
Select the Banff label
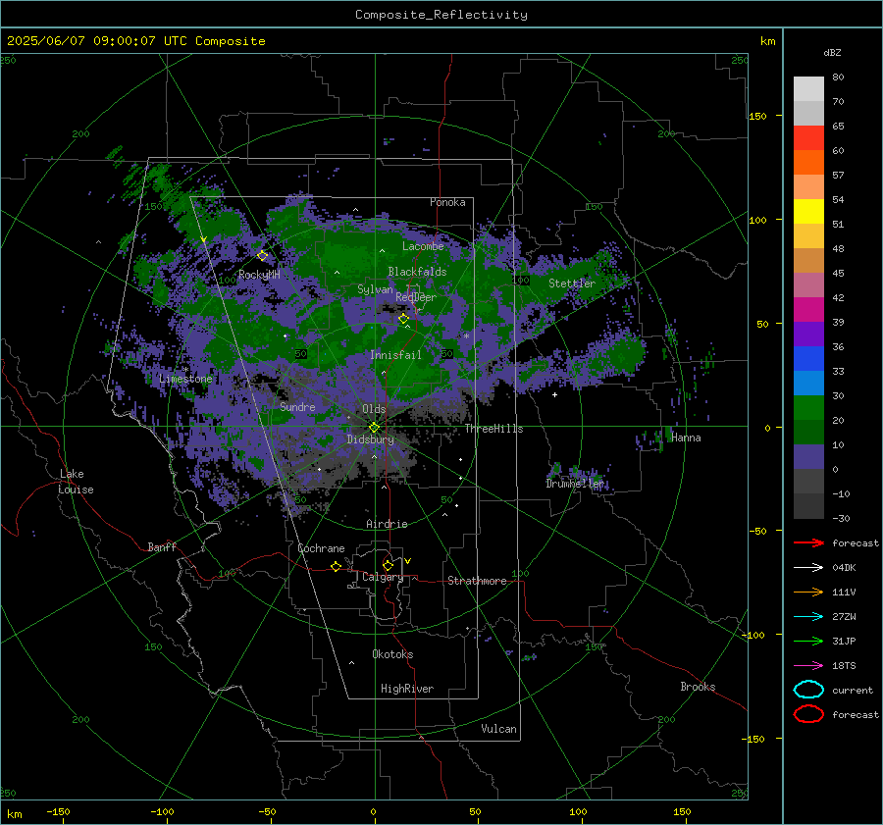[162, 546]
